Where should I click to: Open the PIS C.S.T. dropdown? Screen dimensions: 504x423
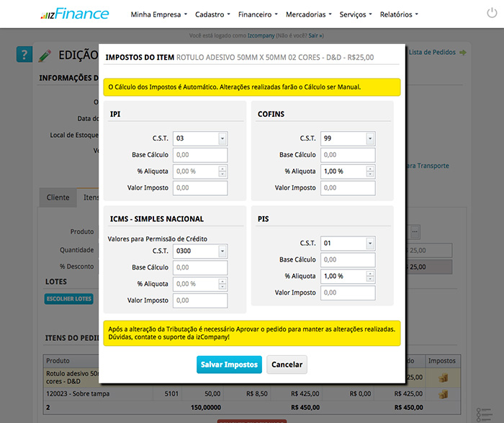370,243
